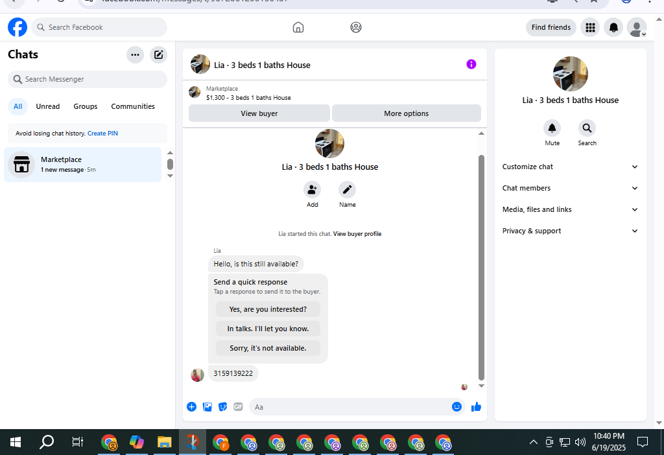This screenshot has width=664, height=455.
Task: Open the Chats options three-dot button
Action: (x=135, y=54)
